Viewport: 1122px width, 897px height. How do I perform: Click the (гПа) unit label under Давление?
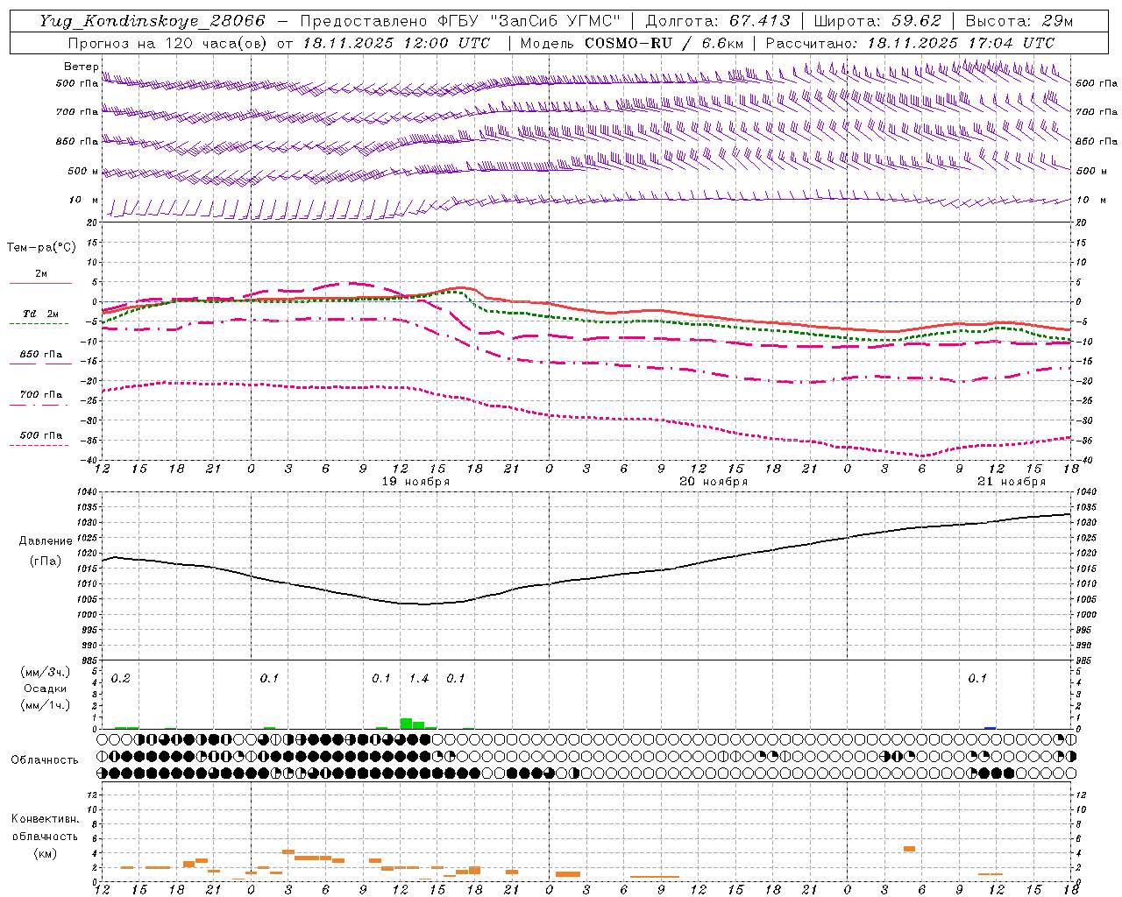click(46, 562)
